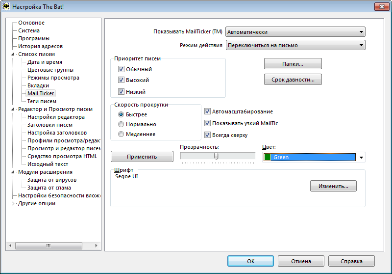Select Настройки редактора tree item
The height and width of the screenshot is (274, 392).
click(x=56, y=117)
